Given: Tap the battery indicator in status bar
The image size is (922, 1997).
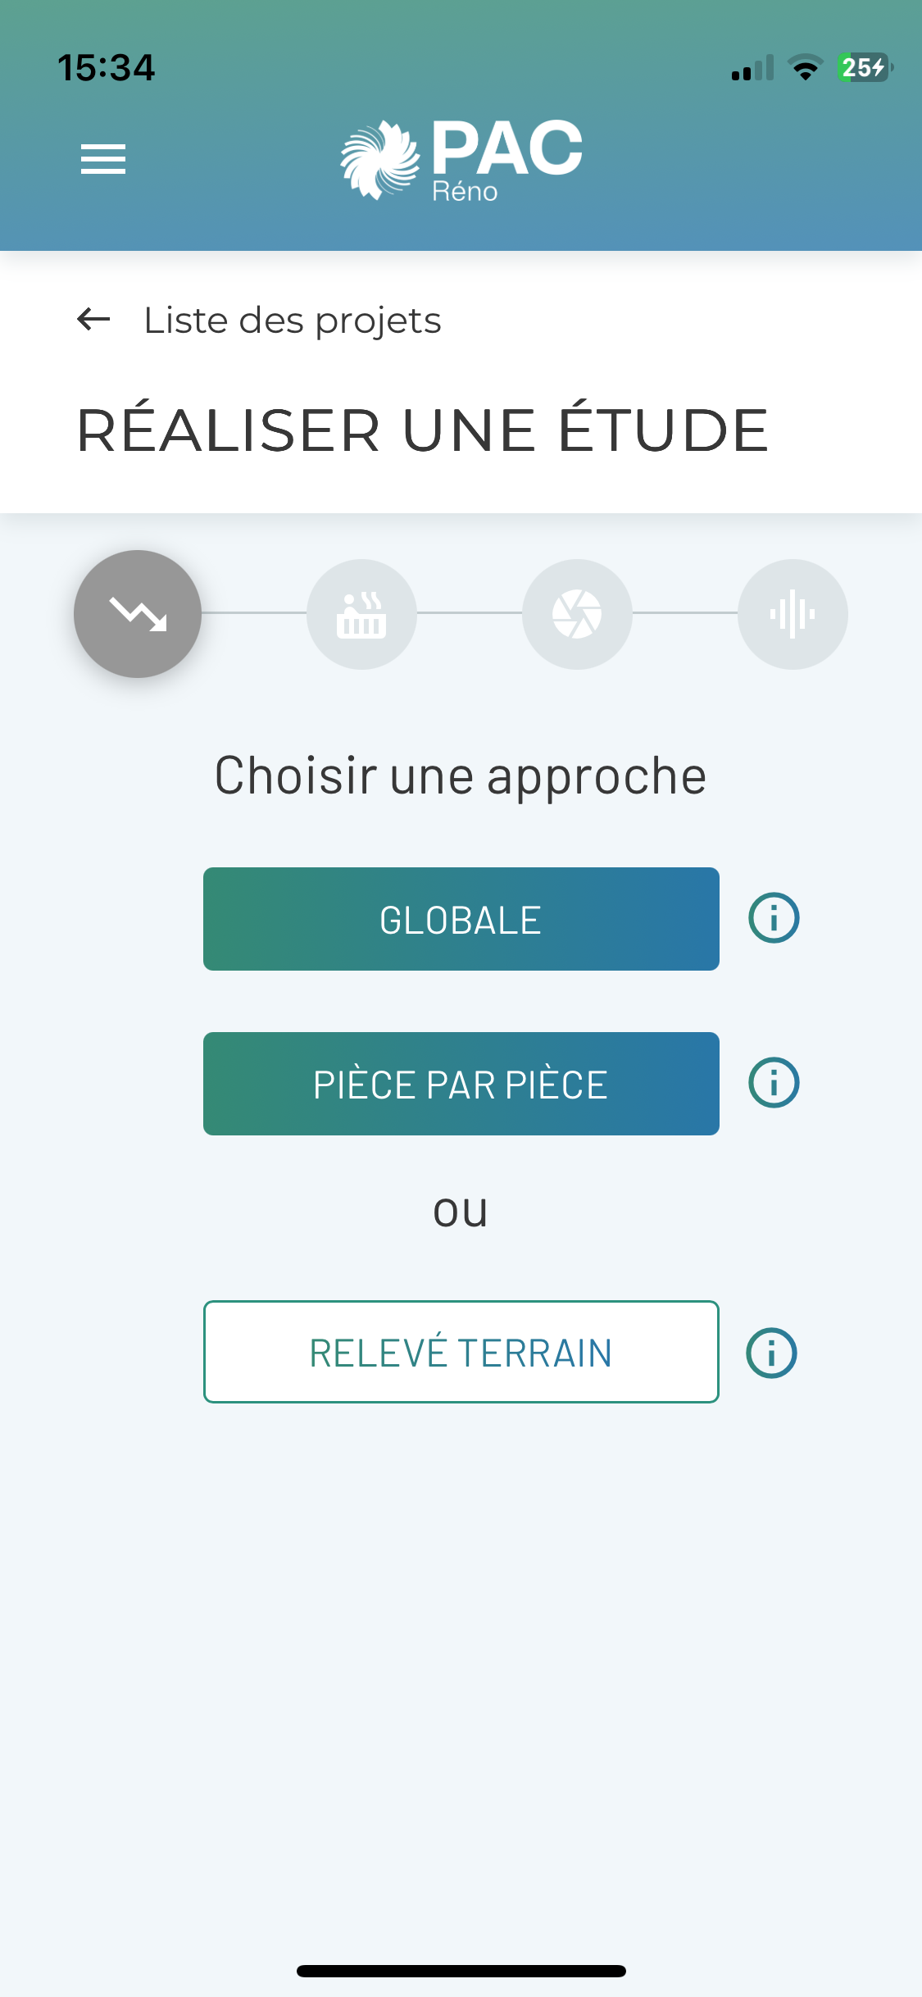Looking at the screenshot, I should [865, 67].
